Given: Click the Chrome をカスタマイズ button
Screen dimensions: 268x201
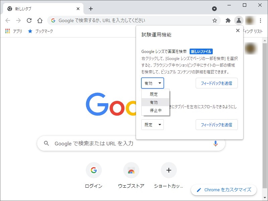Looking at the screenshot, I should tap(223, 190).
